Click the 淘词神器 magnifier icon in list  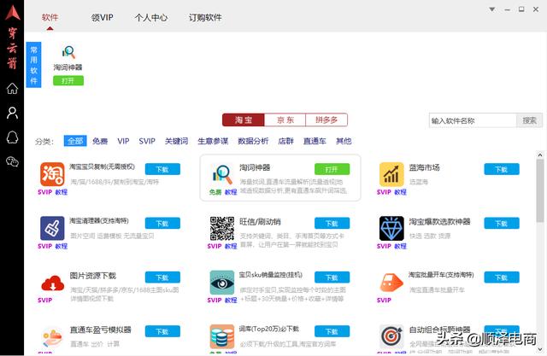[x=222, y=174]
